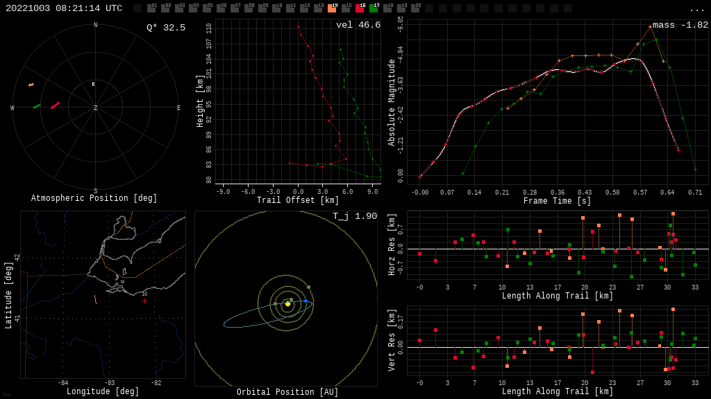Select station square 11 in the top bar
Image resolution: width=711 pixels, height=399 pixels.
click(x=290, y=8)
